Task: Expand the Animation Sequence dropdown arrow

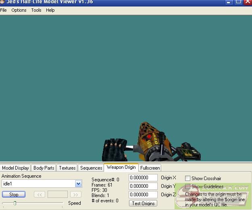Action: [x=78, y=184]
